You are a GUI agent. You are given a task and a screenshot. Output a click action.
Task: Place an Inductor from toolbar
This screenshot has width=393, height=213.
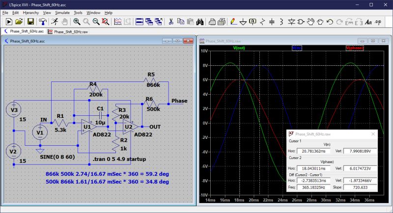pyautogui.click(x=281, y=22)
